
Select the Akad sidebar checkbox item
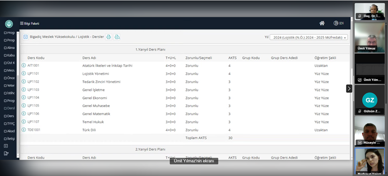coord(9,131)
